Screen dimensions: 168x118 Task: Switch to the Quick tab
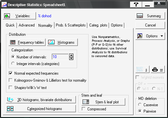[x=10, y=25]
